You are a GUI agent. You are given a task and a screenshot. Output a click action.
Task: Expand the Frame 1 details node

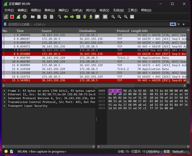(5, 91)
